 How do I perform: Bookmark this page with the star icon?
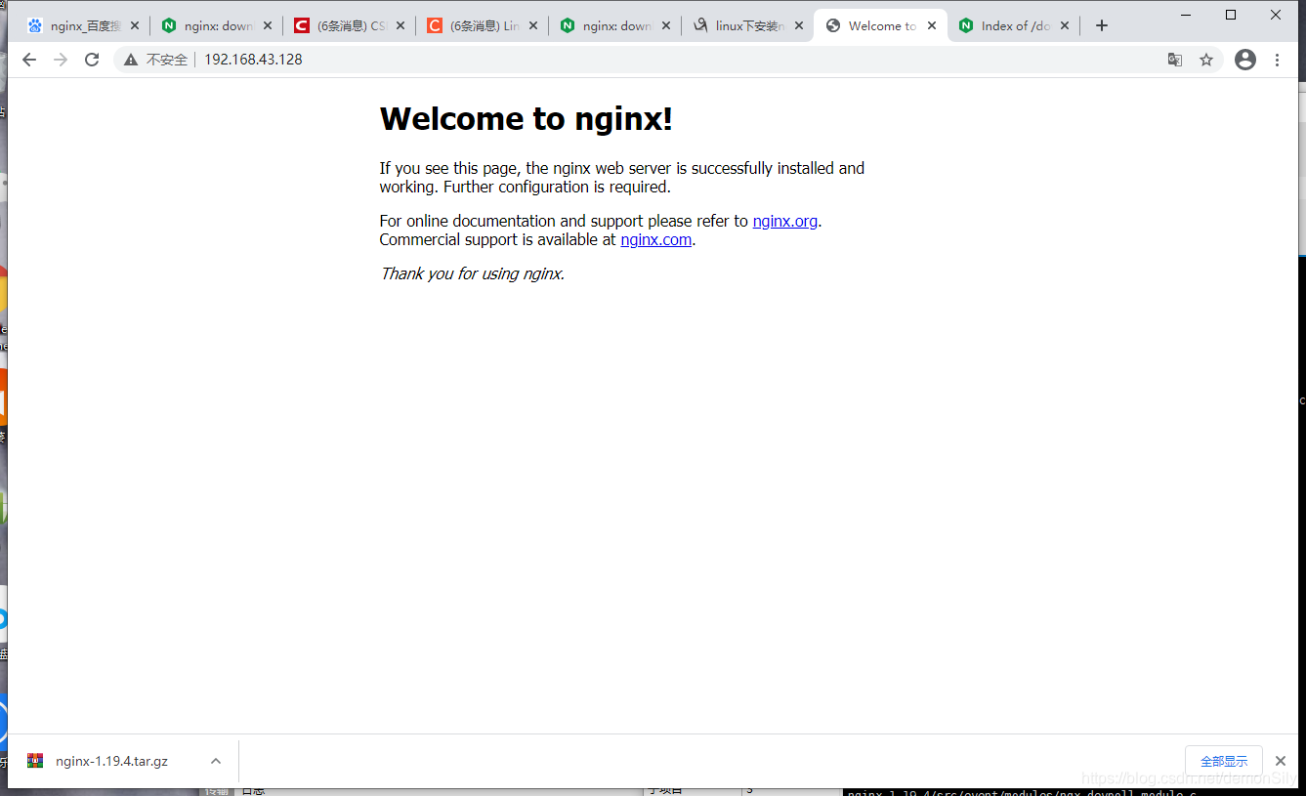(x=1206, y=60)
